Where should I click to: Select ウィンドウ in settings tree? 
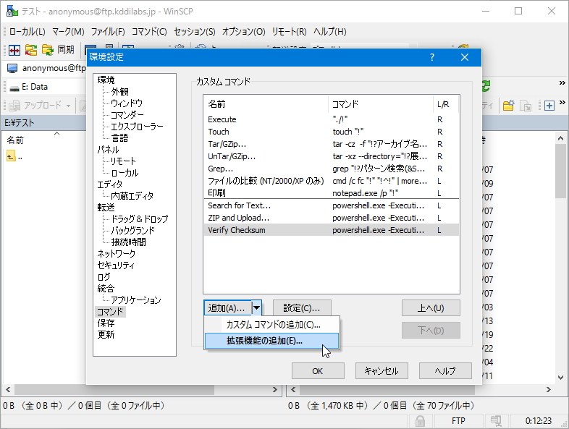[x=126, y=103]
